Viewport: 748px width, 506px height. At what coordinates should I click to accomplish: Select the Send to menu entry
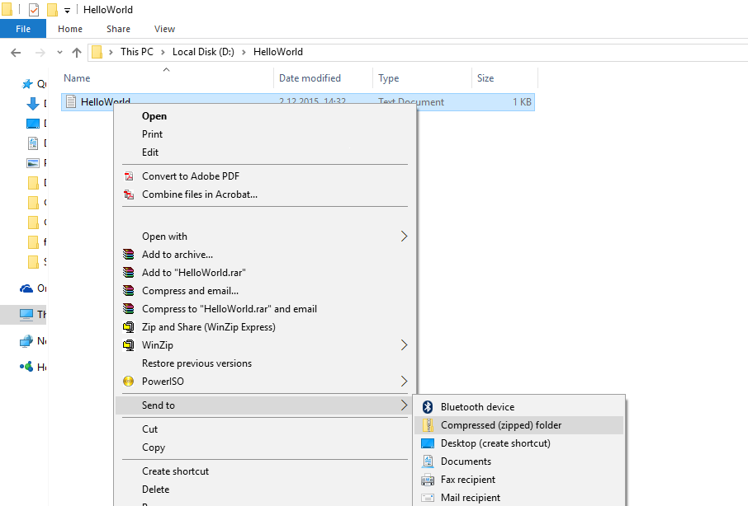[x=159, y=405]
